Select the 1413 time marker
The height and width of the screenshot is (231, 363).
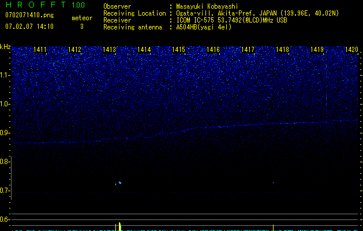point(110,50)
